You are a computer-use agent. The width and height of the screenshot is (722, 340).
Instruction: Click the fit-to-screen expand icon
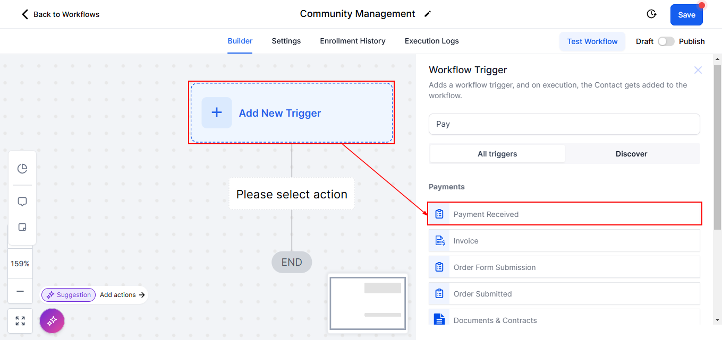point(20,321)
